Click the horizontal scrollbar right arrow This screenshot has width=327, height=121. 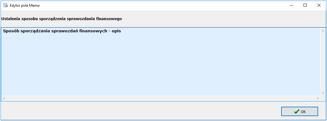tap(318, 98)
